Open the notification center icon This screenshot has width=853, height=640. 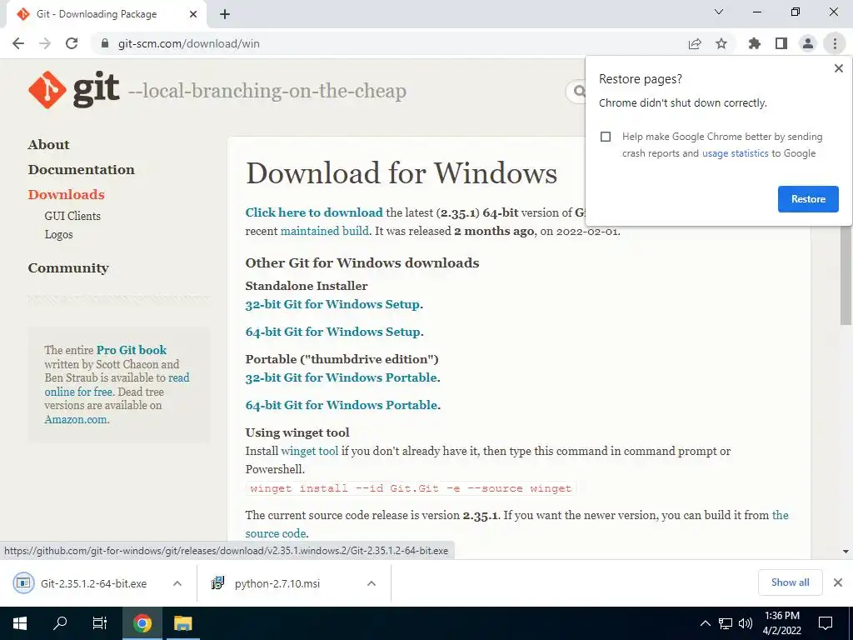click(x=826, y=623)
